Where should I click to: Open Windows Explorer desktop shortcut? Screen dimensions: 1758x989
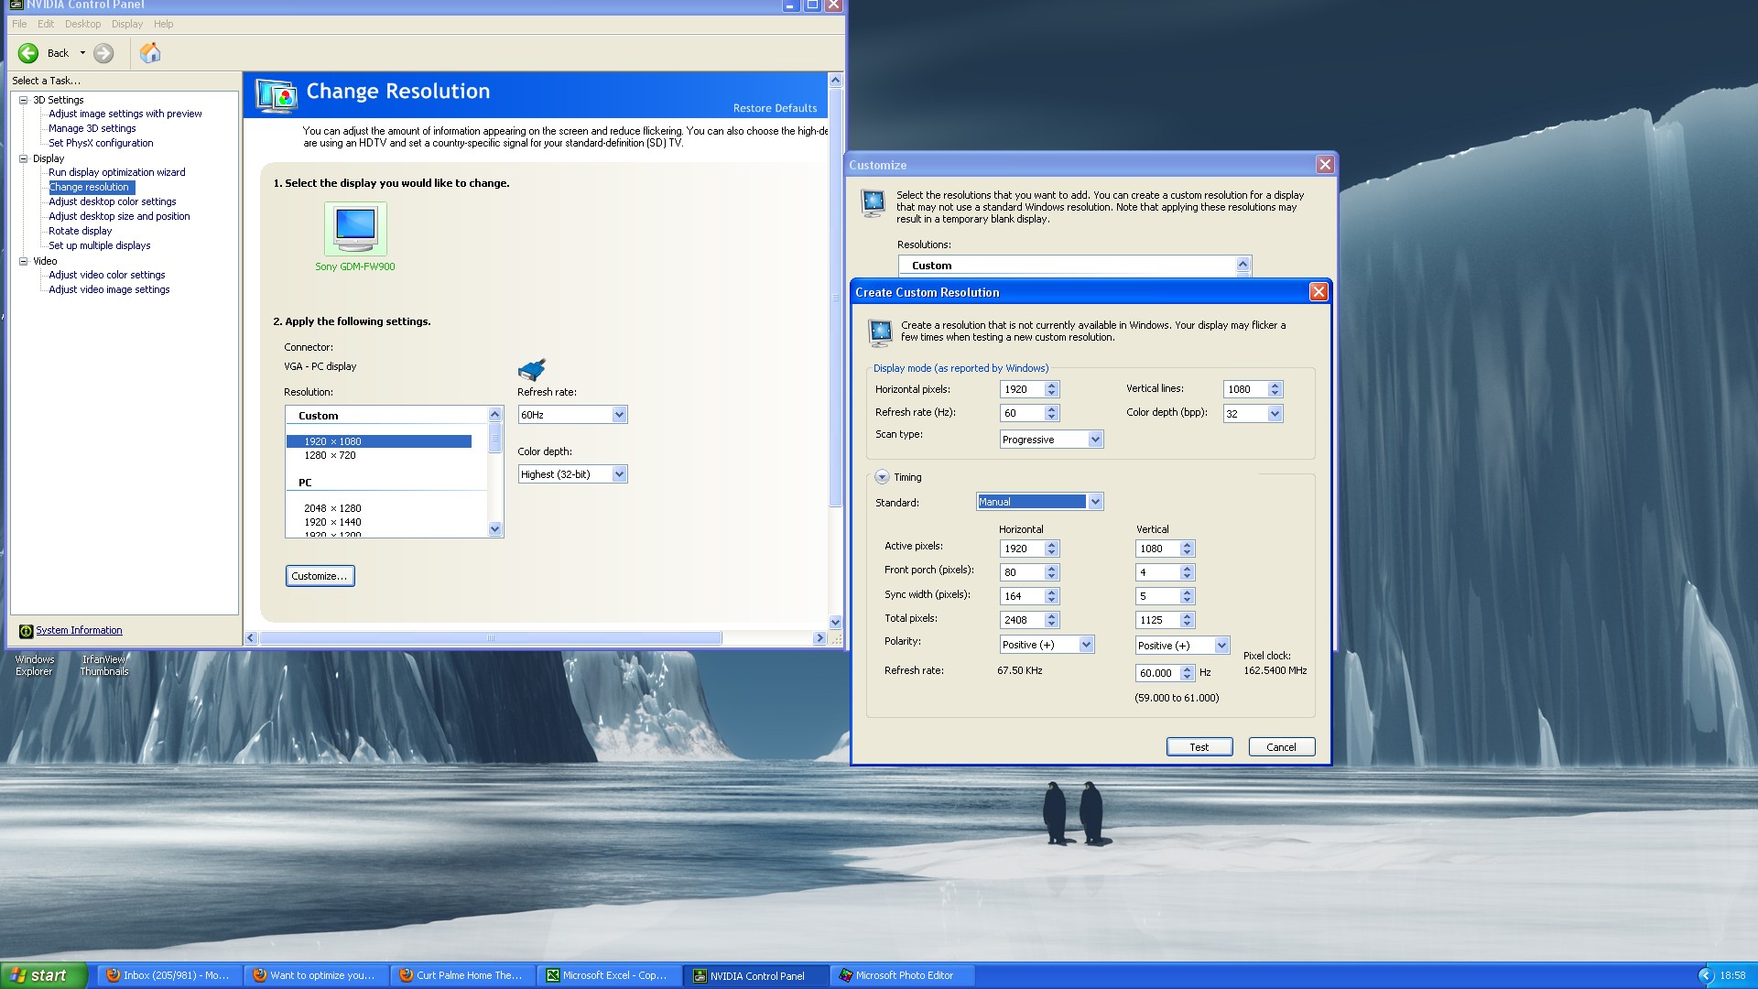coord(35,665)
